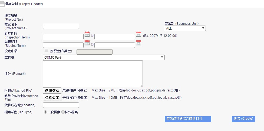Open calendar for Inspection Term end date
The width and height of the screenshot is (264, 131).
tap(138, 34)
